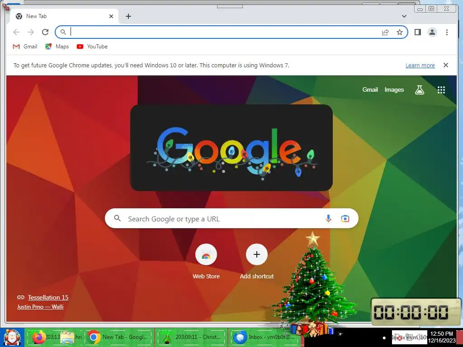Open the Christmas tree taskbar item
This screenshot has height=347, width=463.
pyautogui.click(x=191, y=337)
